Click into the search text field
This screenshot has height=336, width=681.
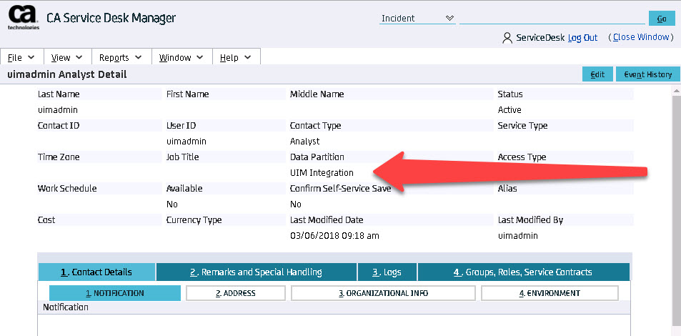coord(550,18)
